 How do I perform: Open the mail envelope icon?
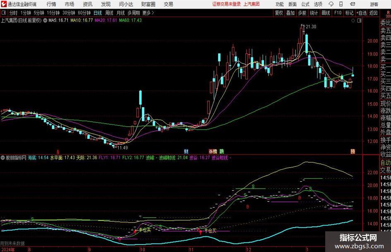pos(353,4)
